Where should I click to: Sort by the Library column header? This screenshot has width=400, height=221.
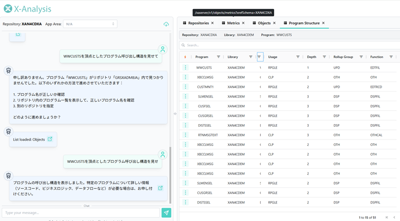[233, 57]
